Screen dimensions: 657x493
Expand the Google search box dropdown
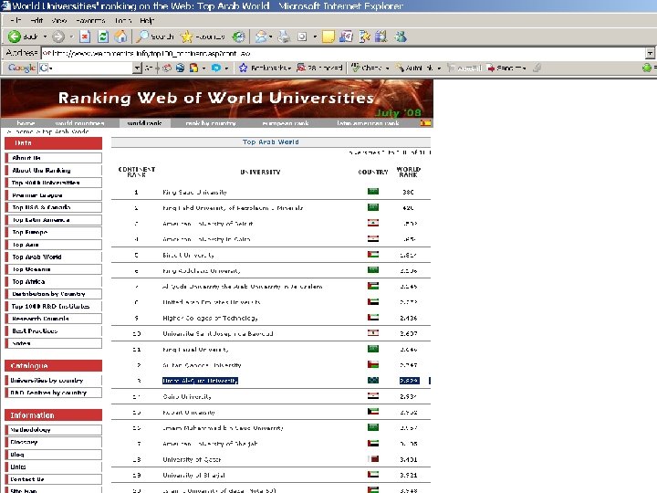click(x=137, y=68)
